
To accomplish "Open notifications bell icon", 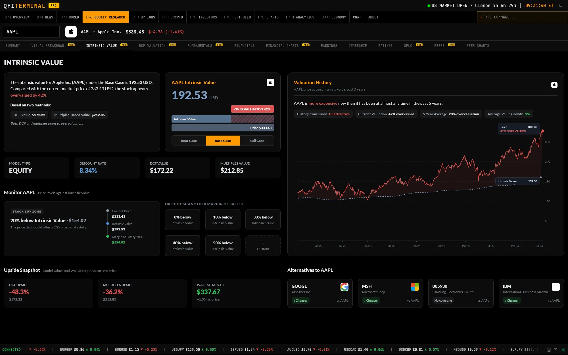I will tap(561, 5).
